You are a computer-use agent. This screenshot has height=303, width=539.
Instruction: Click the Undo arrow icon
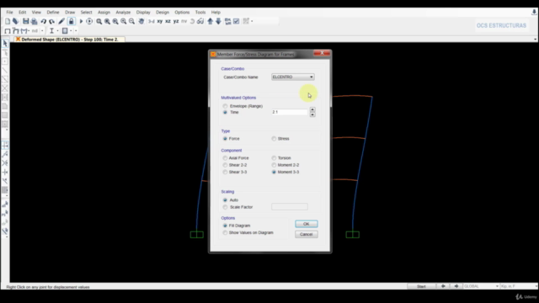point(44,21)
